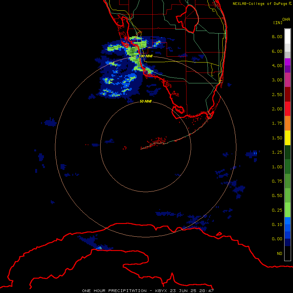
Task: Click the 0.25 legend value
Action: tap(277, 210)
